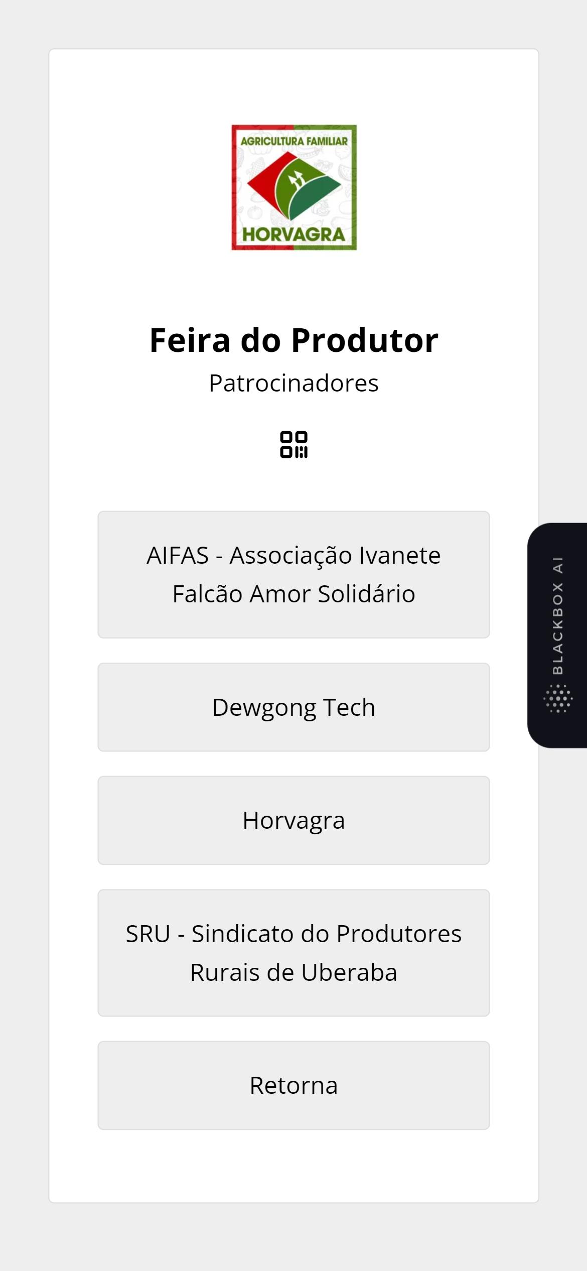This screenshot has width=587, height=1271.
Task: Click the AGRICULTURA FAMILIAR banner in logo
Action: [x=294, y=141]
